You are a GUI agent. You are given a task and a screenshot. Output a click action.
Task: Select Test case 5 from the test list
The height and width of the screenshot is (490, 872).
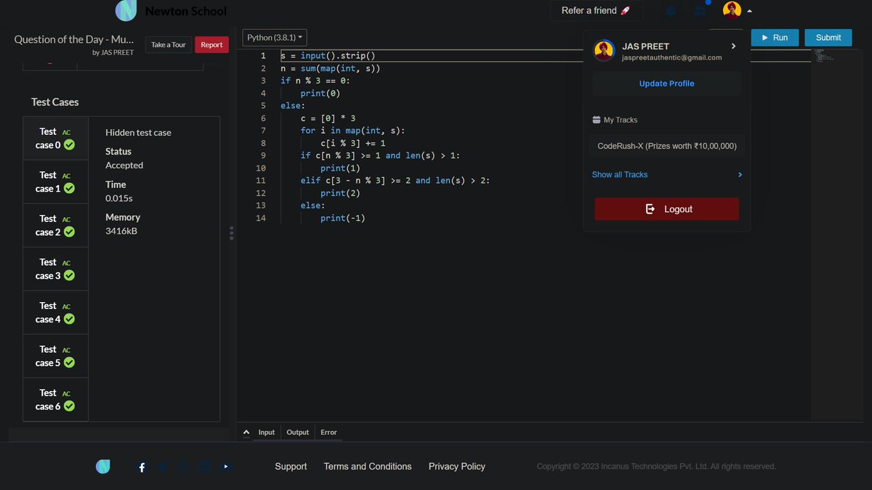coord(55,356)
